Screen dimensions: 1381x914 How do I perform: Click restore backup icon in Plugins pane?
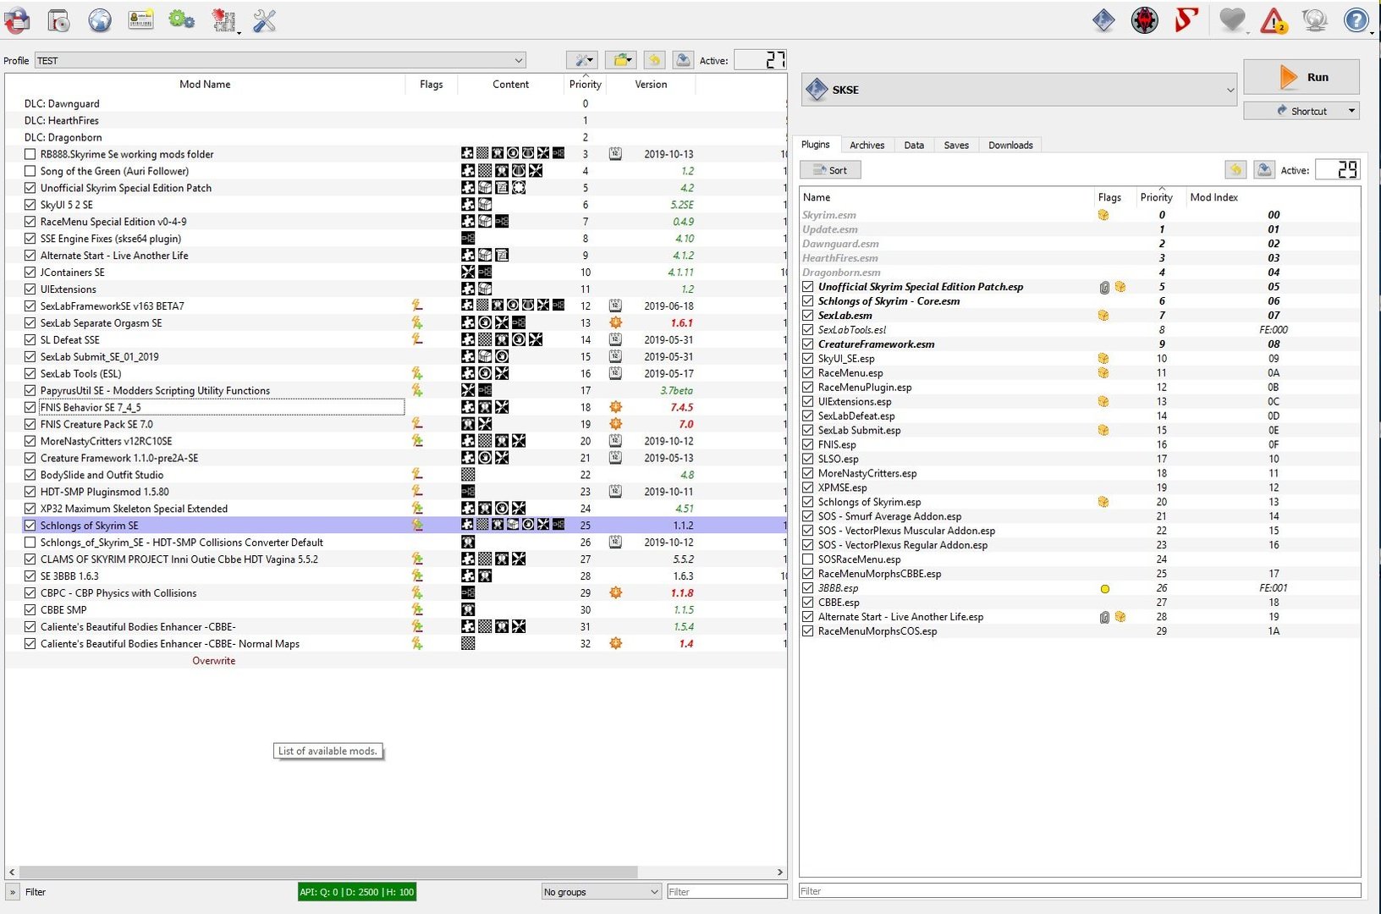(1235, 170)
